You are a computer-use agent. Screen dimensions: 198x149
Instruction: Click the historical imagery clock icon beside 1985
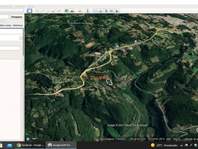[28, 139]
